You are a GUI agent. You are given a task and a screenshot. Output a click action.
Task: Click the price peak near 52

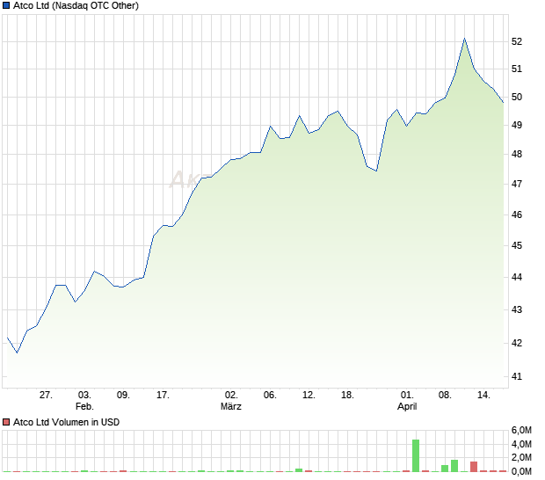coord(464,39)
